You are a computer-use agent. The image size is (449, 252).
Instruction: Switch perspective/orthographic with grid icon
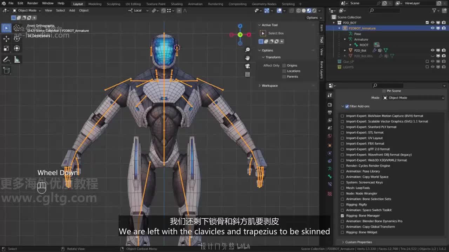point(248,74)
